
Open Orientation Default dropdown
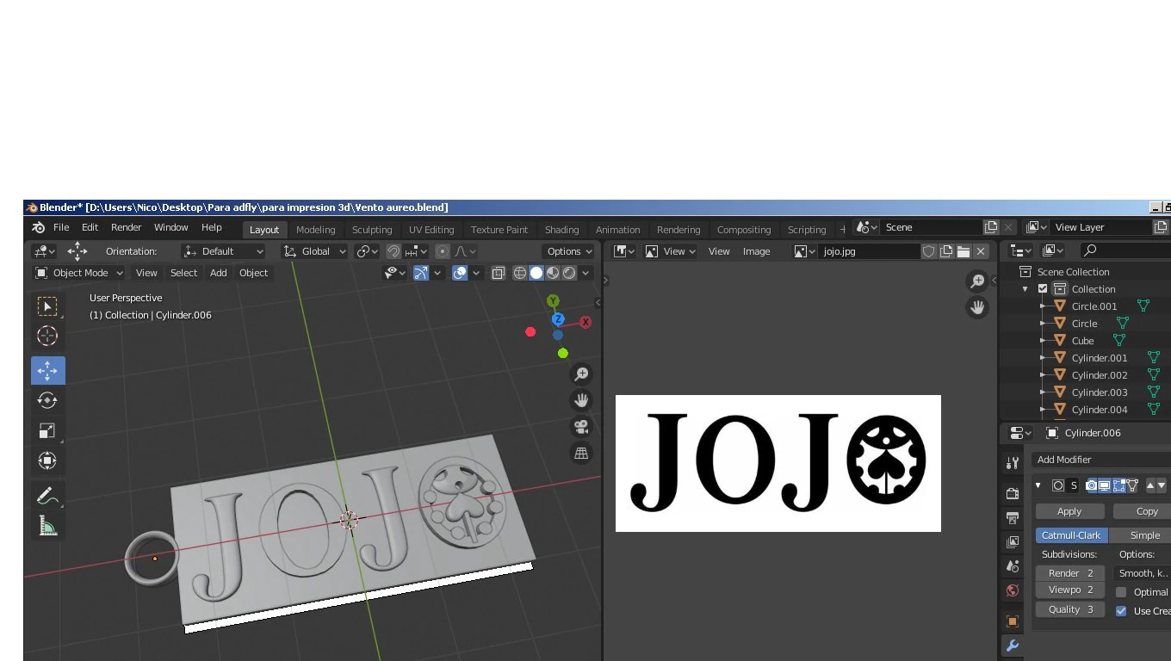224,251
